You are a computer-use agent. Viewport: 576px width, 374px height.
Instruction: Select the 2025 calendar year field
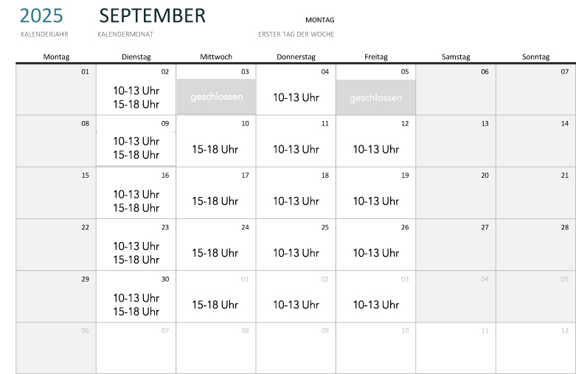point(41,15)
